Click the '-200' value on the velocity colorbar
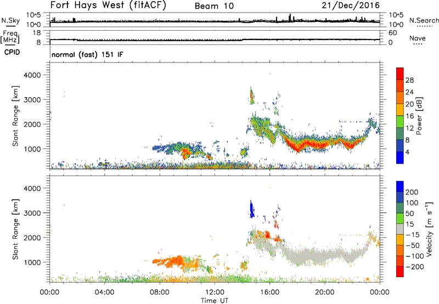Image resolution: width=439 pixels, height=304 pixels. 415,267
